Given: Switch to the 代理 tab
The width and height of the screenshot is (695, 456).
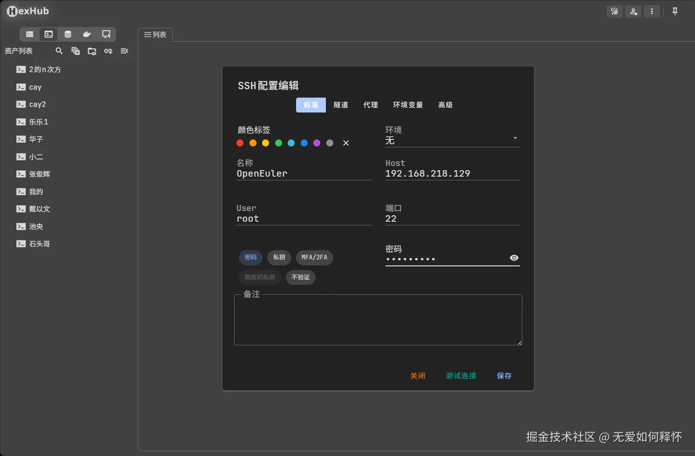Looking at the screenshot, I should pyautogui.click(x=371, y=105).
